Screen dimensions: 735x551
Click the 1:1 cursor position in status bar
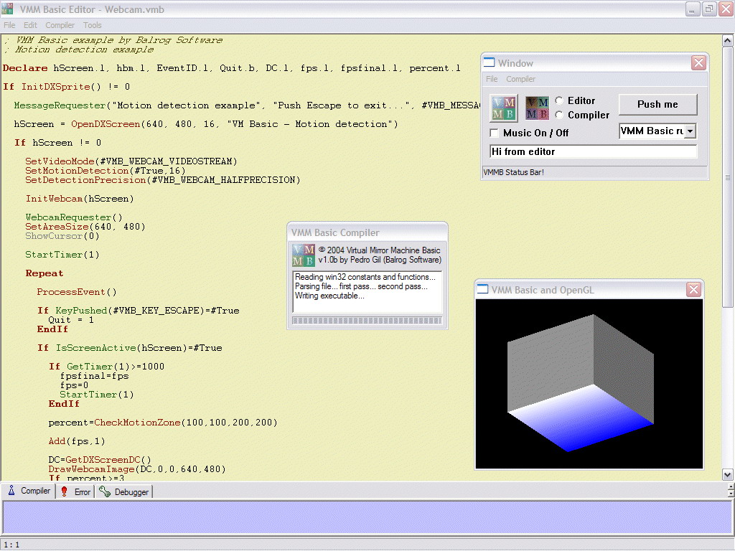point(11,545)
